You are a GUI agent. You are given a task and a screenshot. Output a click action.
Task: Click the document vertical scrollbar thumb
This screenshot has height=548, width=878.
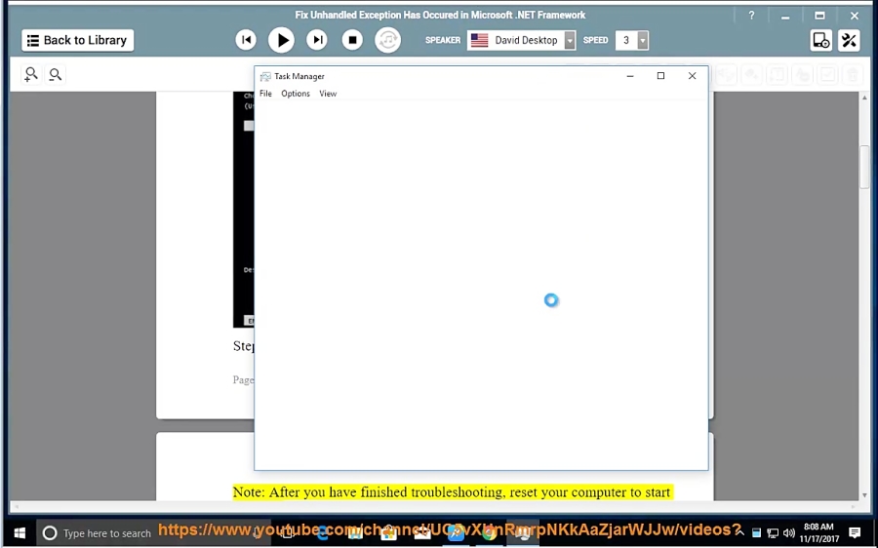863,168
